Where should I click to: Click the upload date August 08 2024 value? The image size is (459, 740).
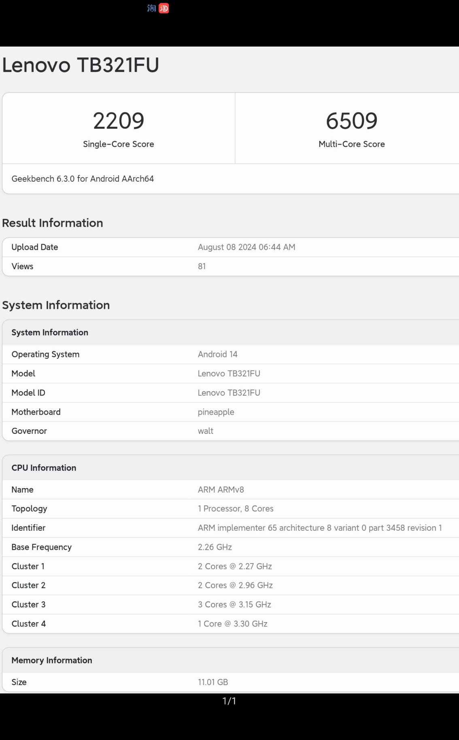click(x=246, y=247)
